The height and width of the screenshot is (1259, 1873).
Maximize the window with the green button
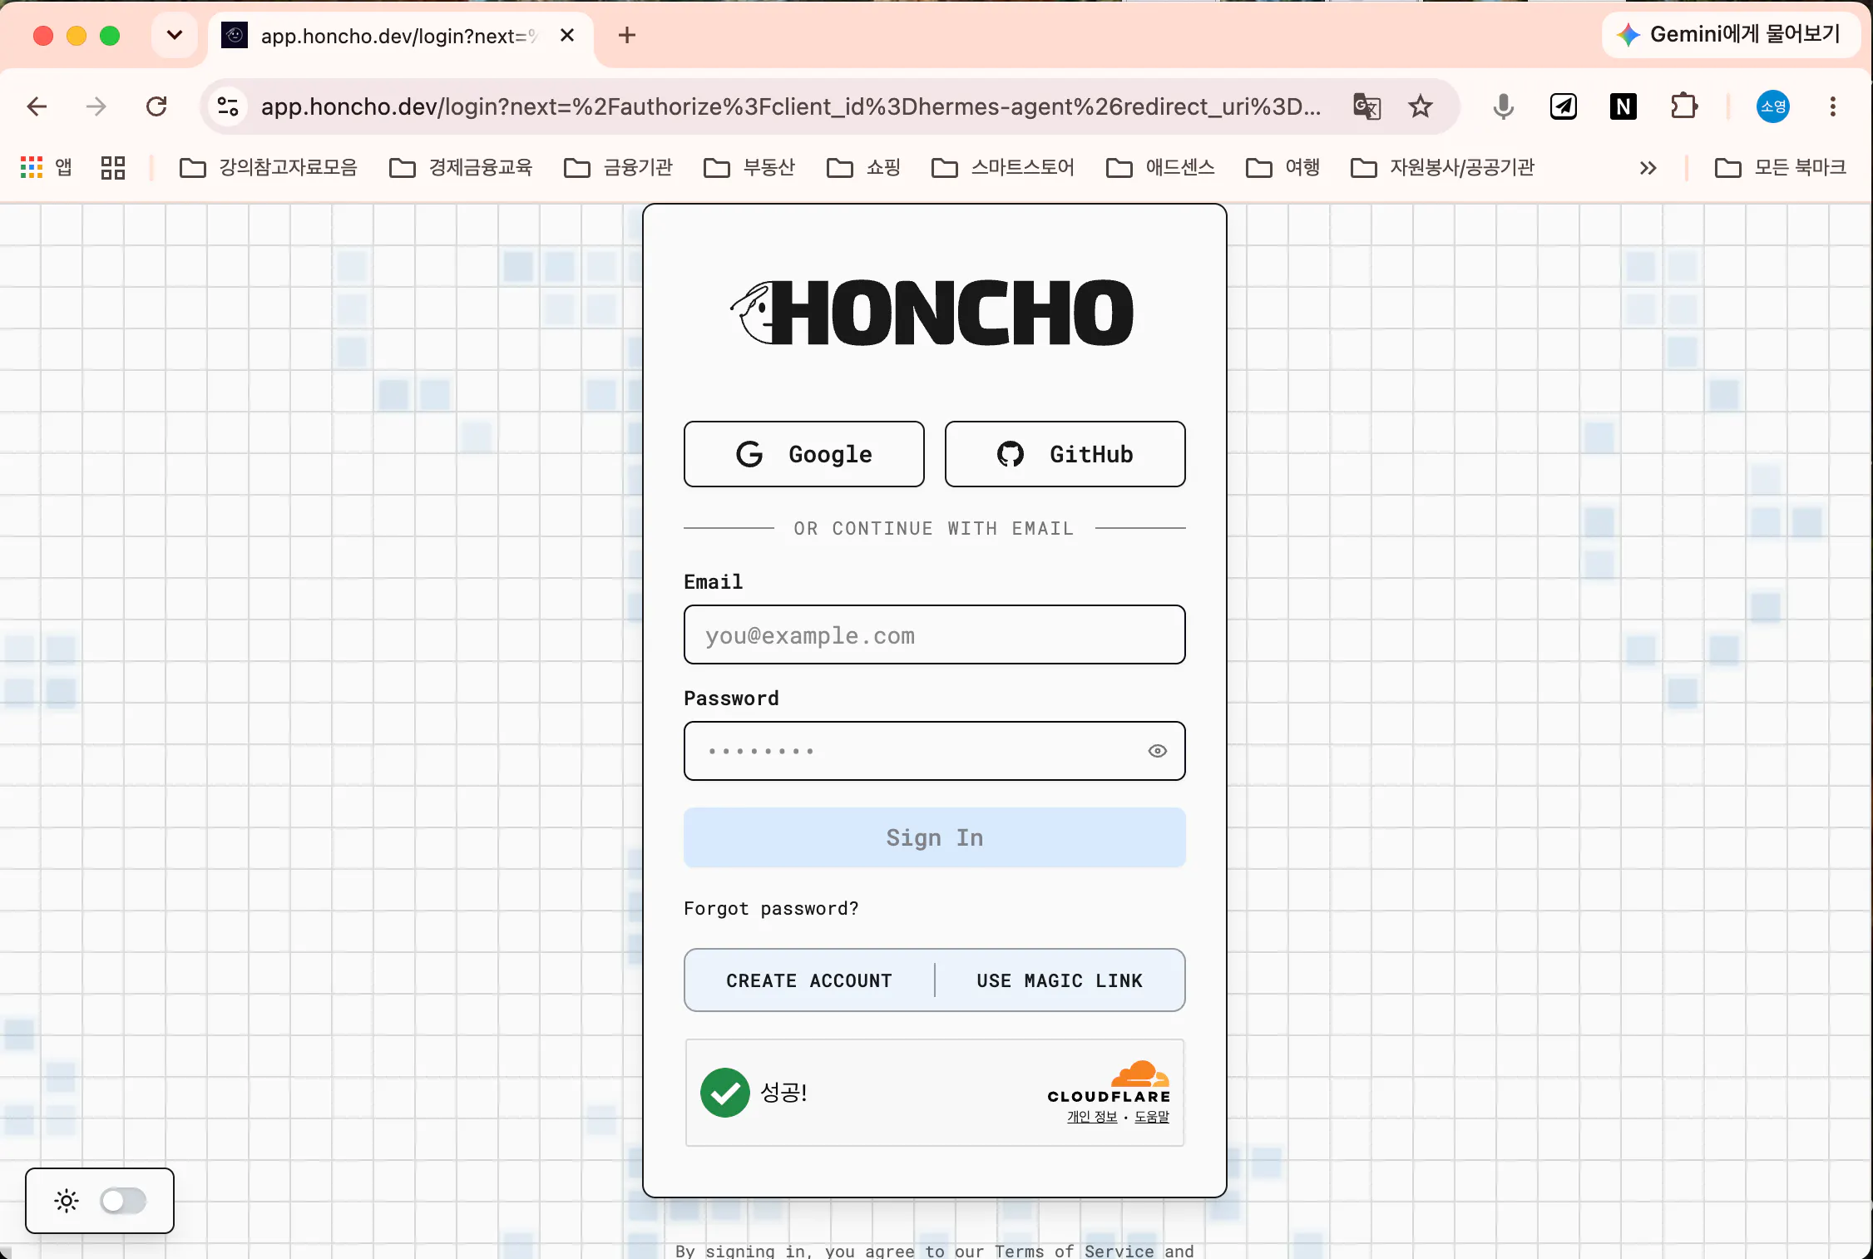[x=110, y=36]
